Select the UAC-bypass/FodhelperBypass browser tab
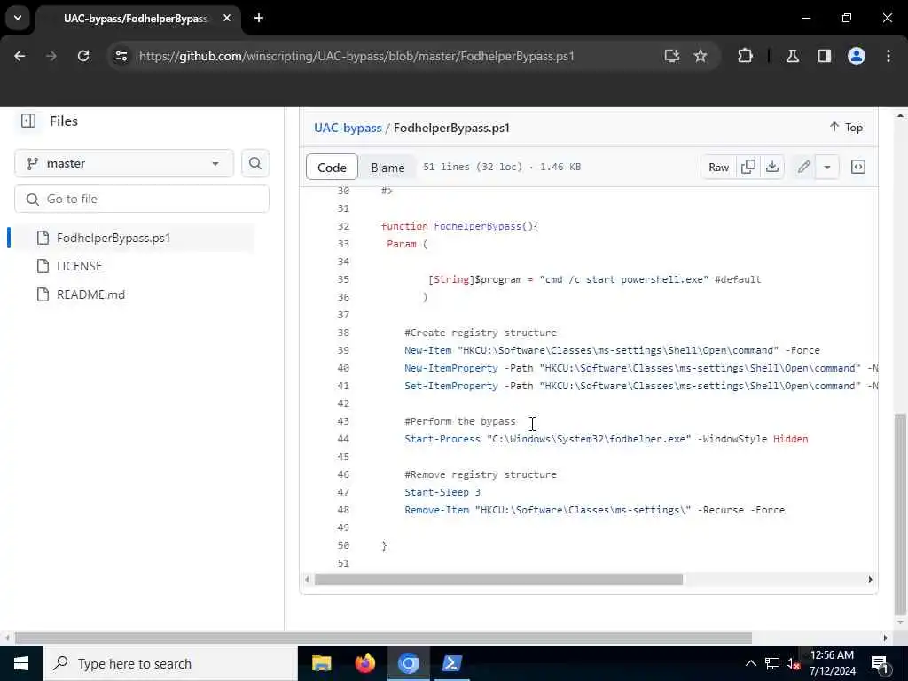908x681 pixels. [x=137, y=18]
